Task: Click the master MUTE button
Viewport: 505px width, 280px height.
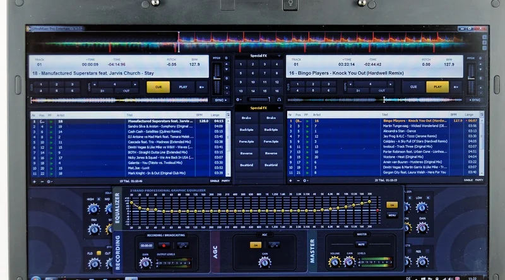Action: coord(361,244)
